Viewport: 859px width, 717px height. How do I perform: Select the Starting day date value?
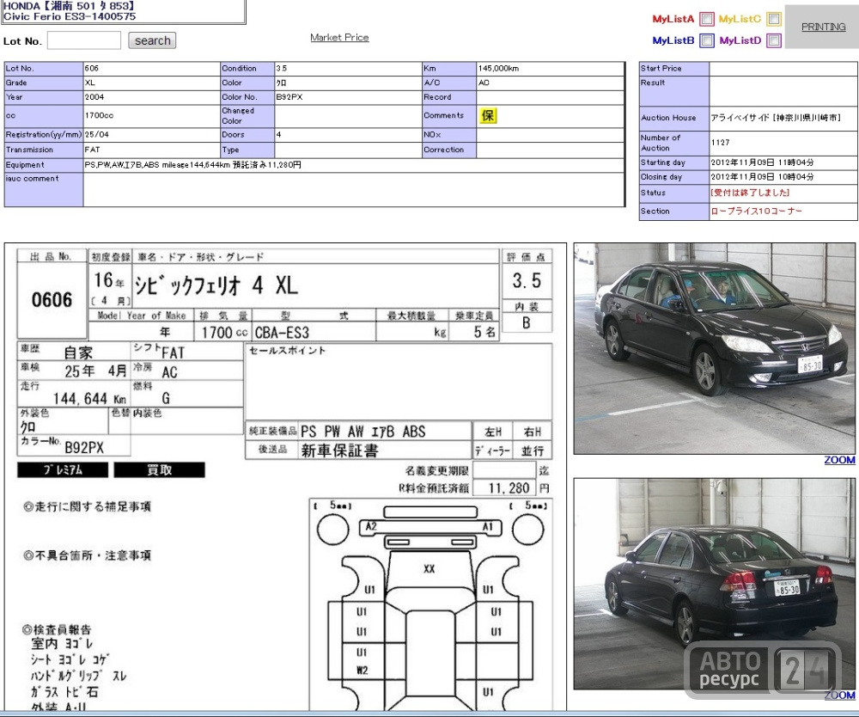click(762, 162)
